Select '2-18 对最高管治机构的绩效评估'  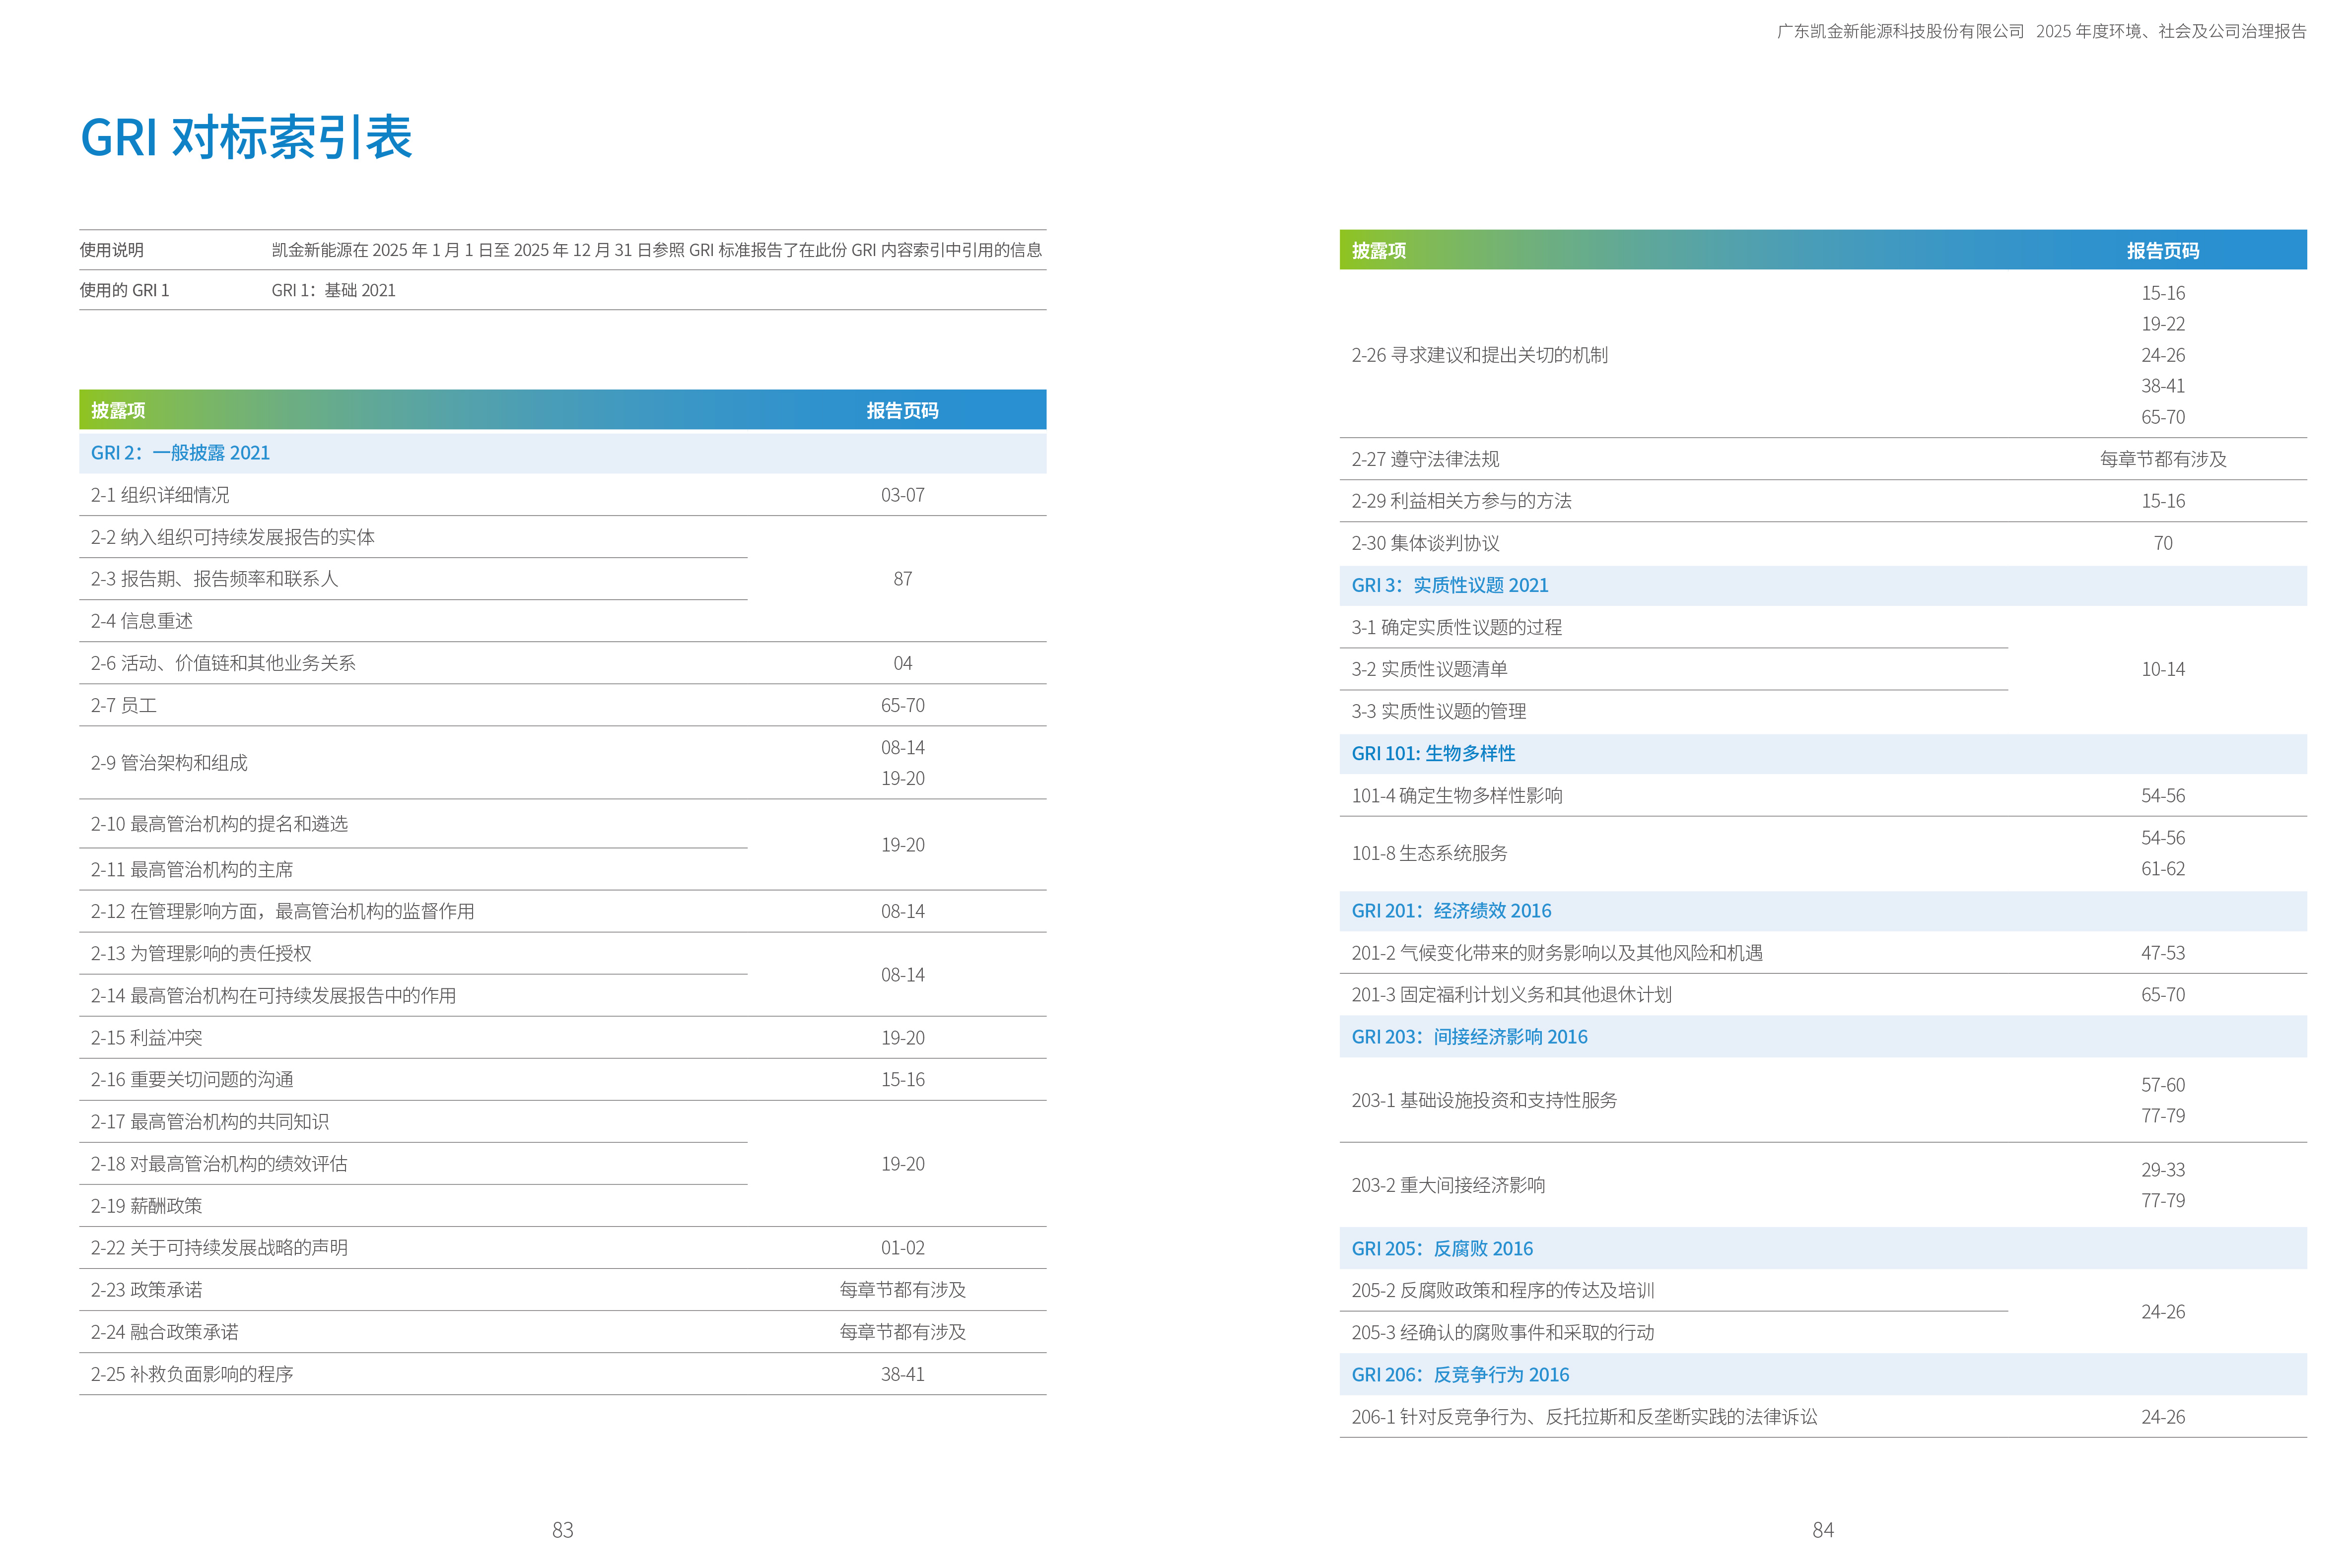[x=219, y=1164]
